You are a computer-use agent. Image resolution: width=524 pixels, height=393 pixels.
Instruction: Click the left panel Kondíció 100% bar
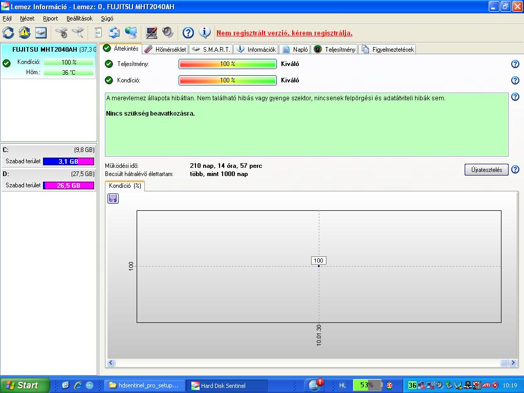click(x=69, y=62)
